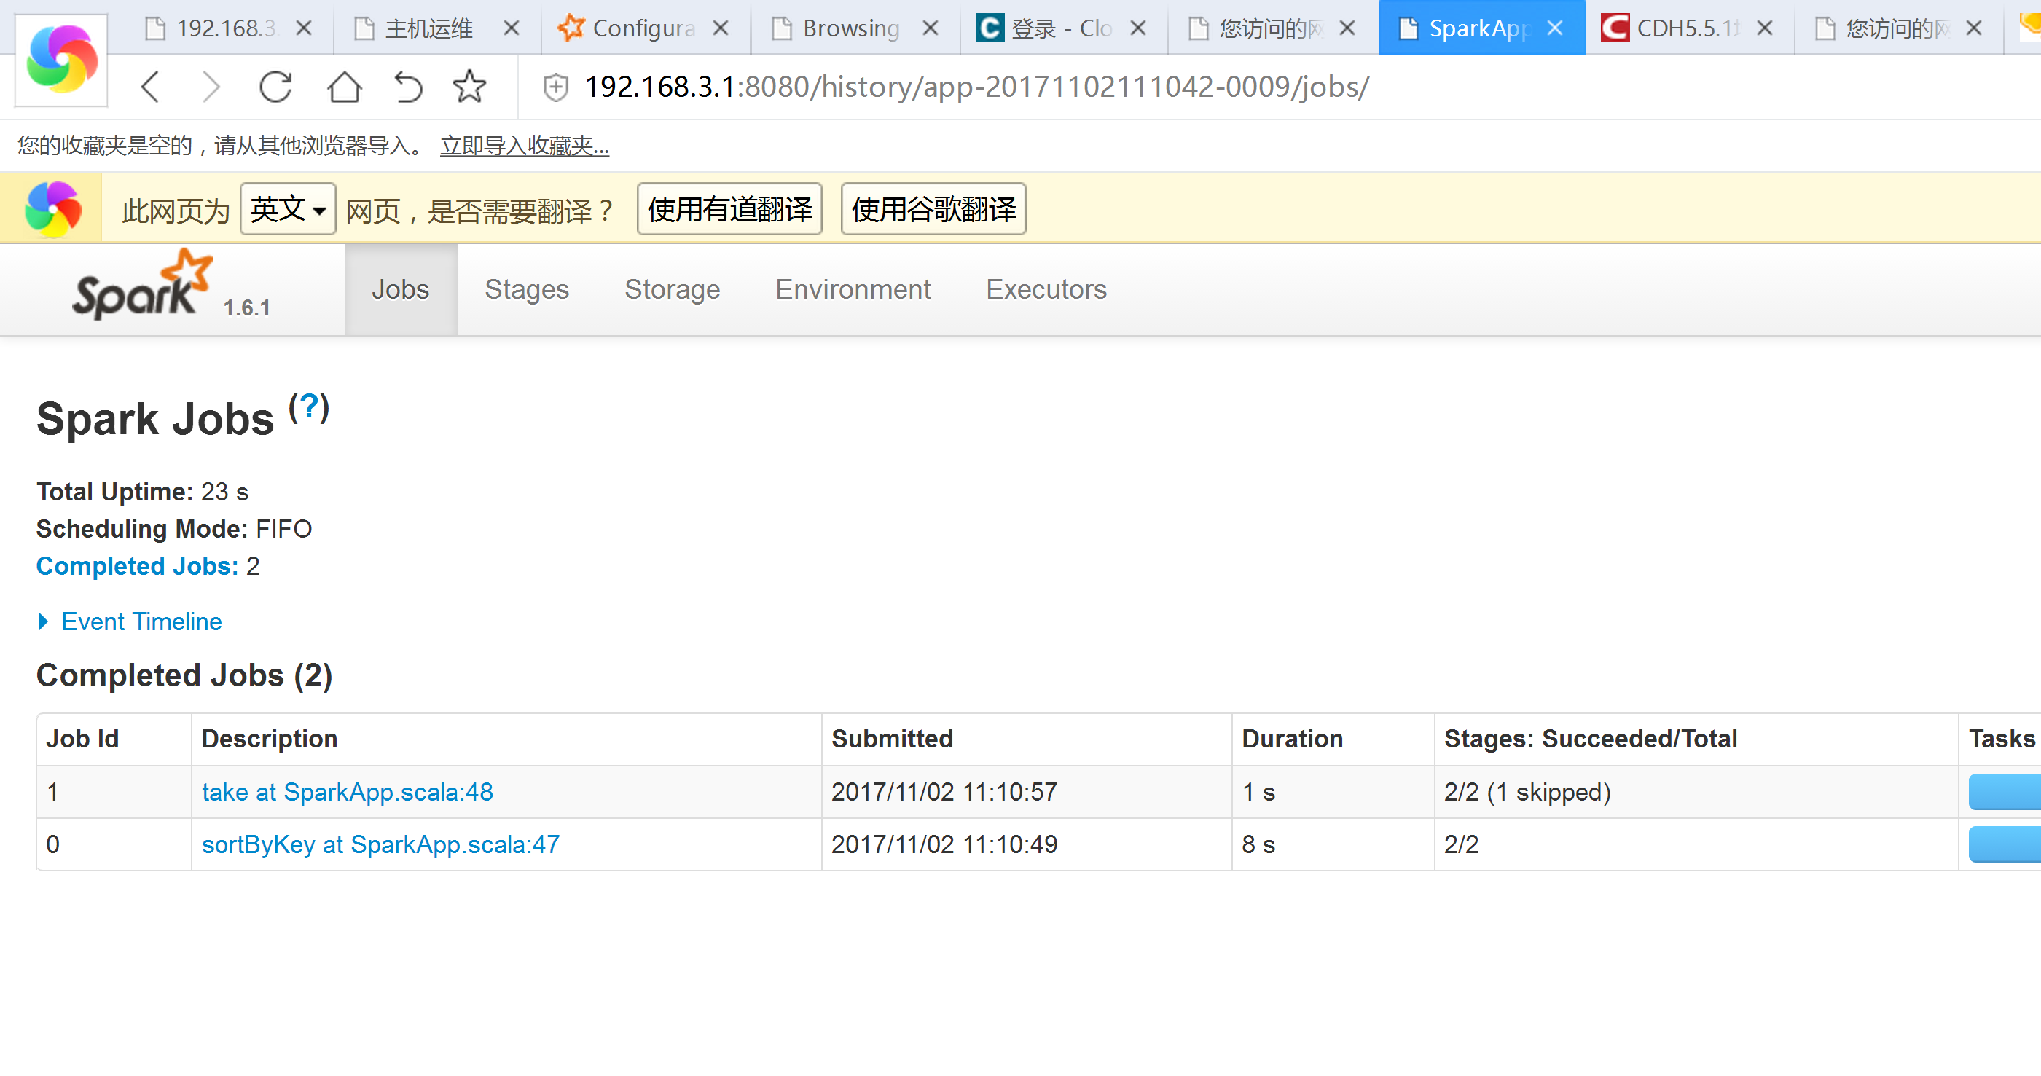Viewport: 2041px width, 1076px height.
Task: Click the browser forward arrow
Action: pyautogui.click(x=210, y=87)
